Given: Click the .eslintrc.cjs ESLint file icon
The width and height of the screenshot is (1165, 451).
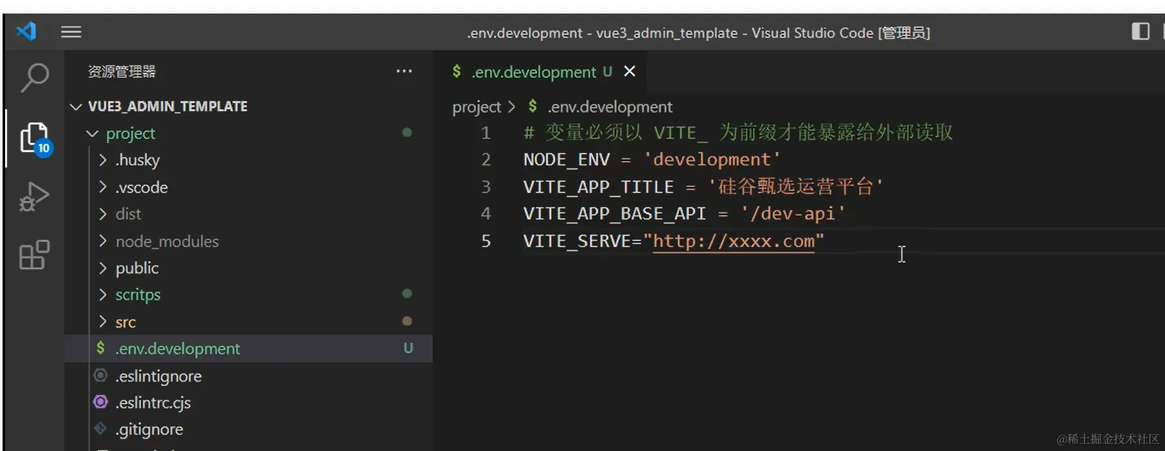Looking at the screenshot, I should point(100,402).
